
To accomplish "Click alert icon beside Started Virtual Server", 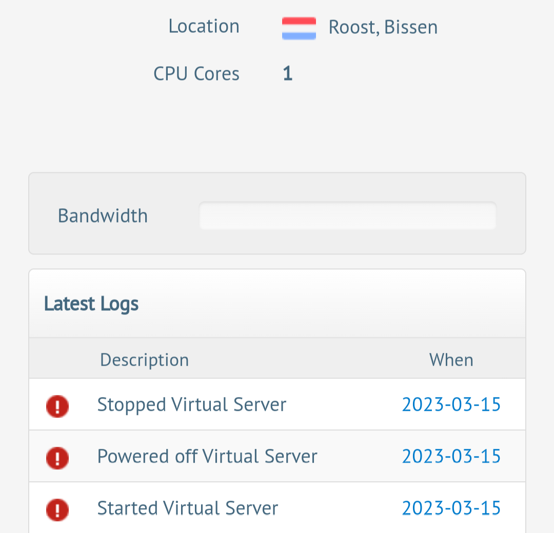I will (57, 509).
